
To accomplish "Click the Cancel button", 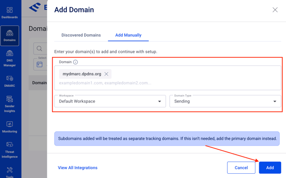I will click(241, 168).
